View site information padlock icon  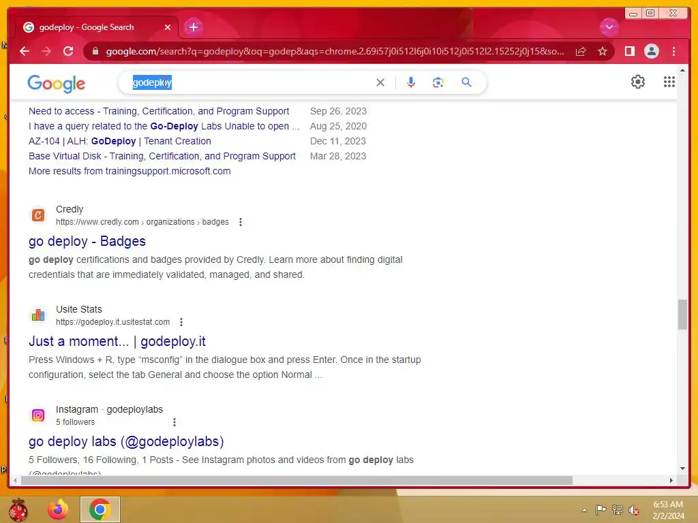[95, 51]
